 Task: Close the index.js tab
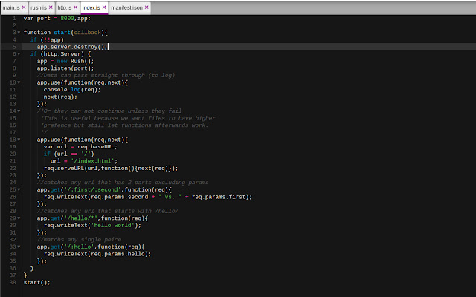(104, 7)
